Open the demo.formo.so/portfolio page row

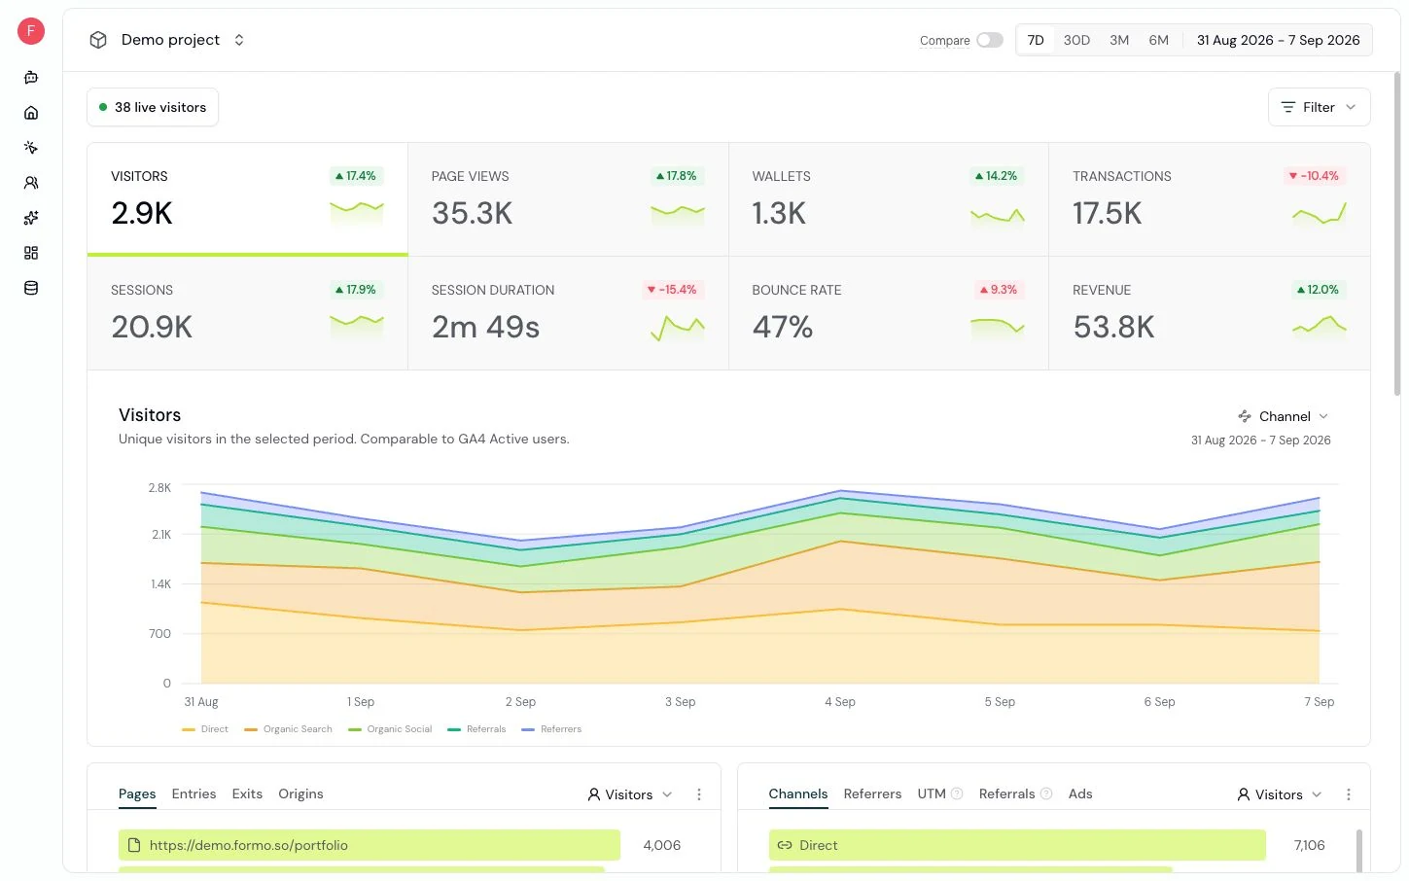pos(370,845)
